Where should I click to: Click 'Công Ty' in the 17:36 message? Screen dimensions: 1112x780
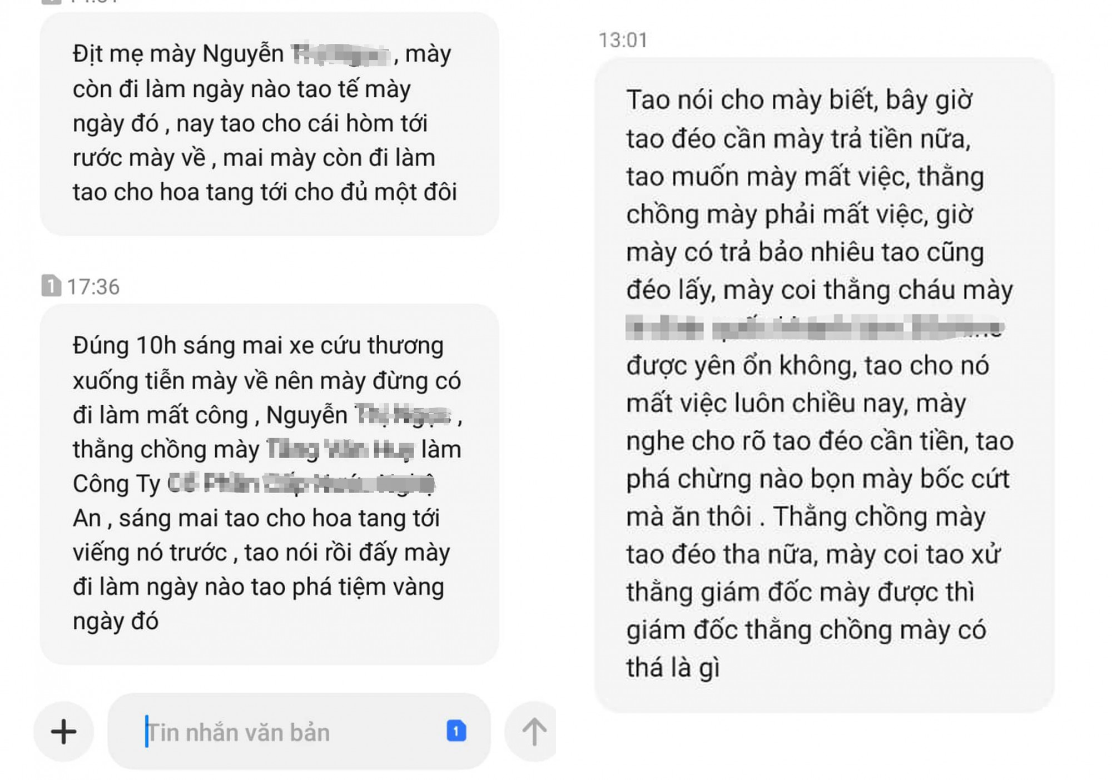(116, 484)
